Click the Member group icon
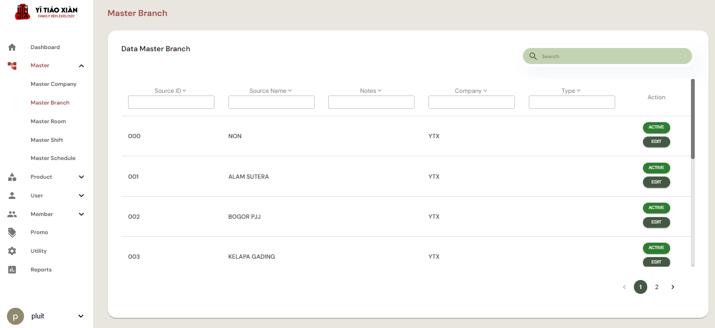 click(12, 214)
